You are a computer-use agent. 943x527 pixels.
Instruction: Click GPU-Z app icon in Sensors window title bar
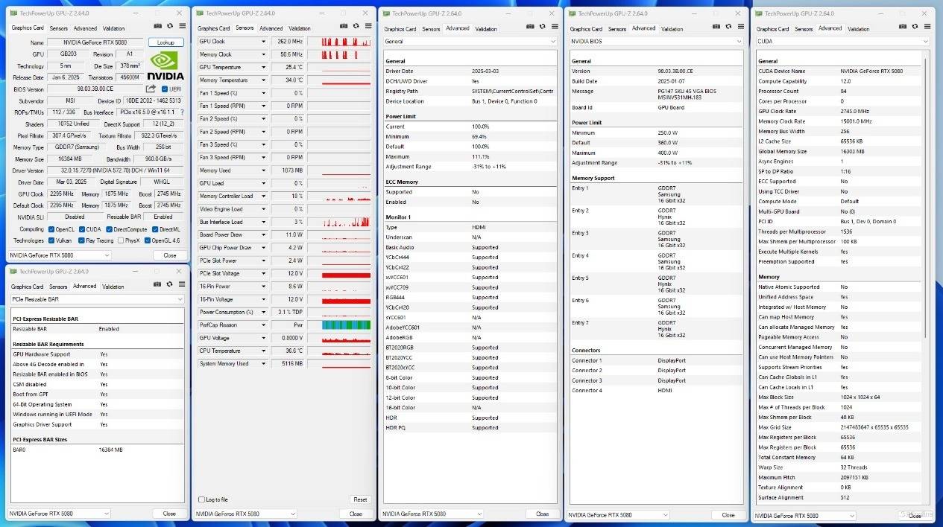point(200,13)
